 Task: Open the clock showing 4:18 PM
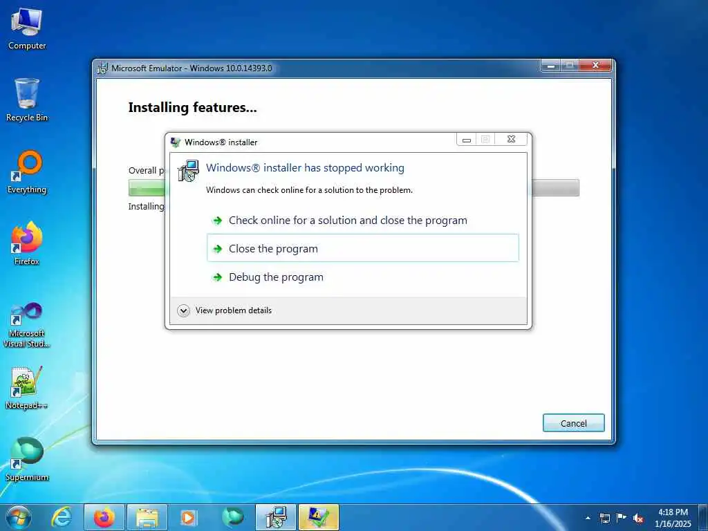click(673, 517)
